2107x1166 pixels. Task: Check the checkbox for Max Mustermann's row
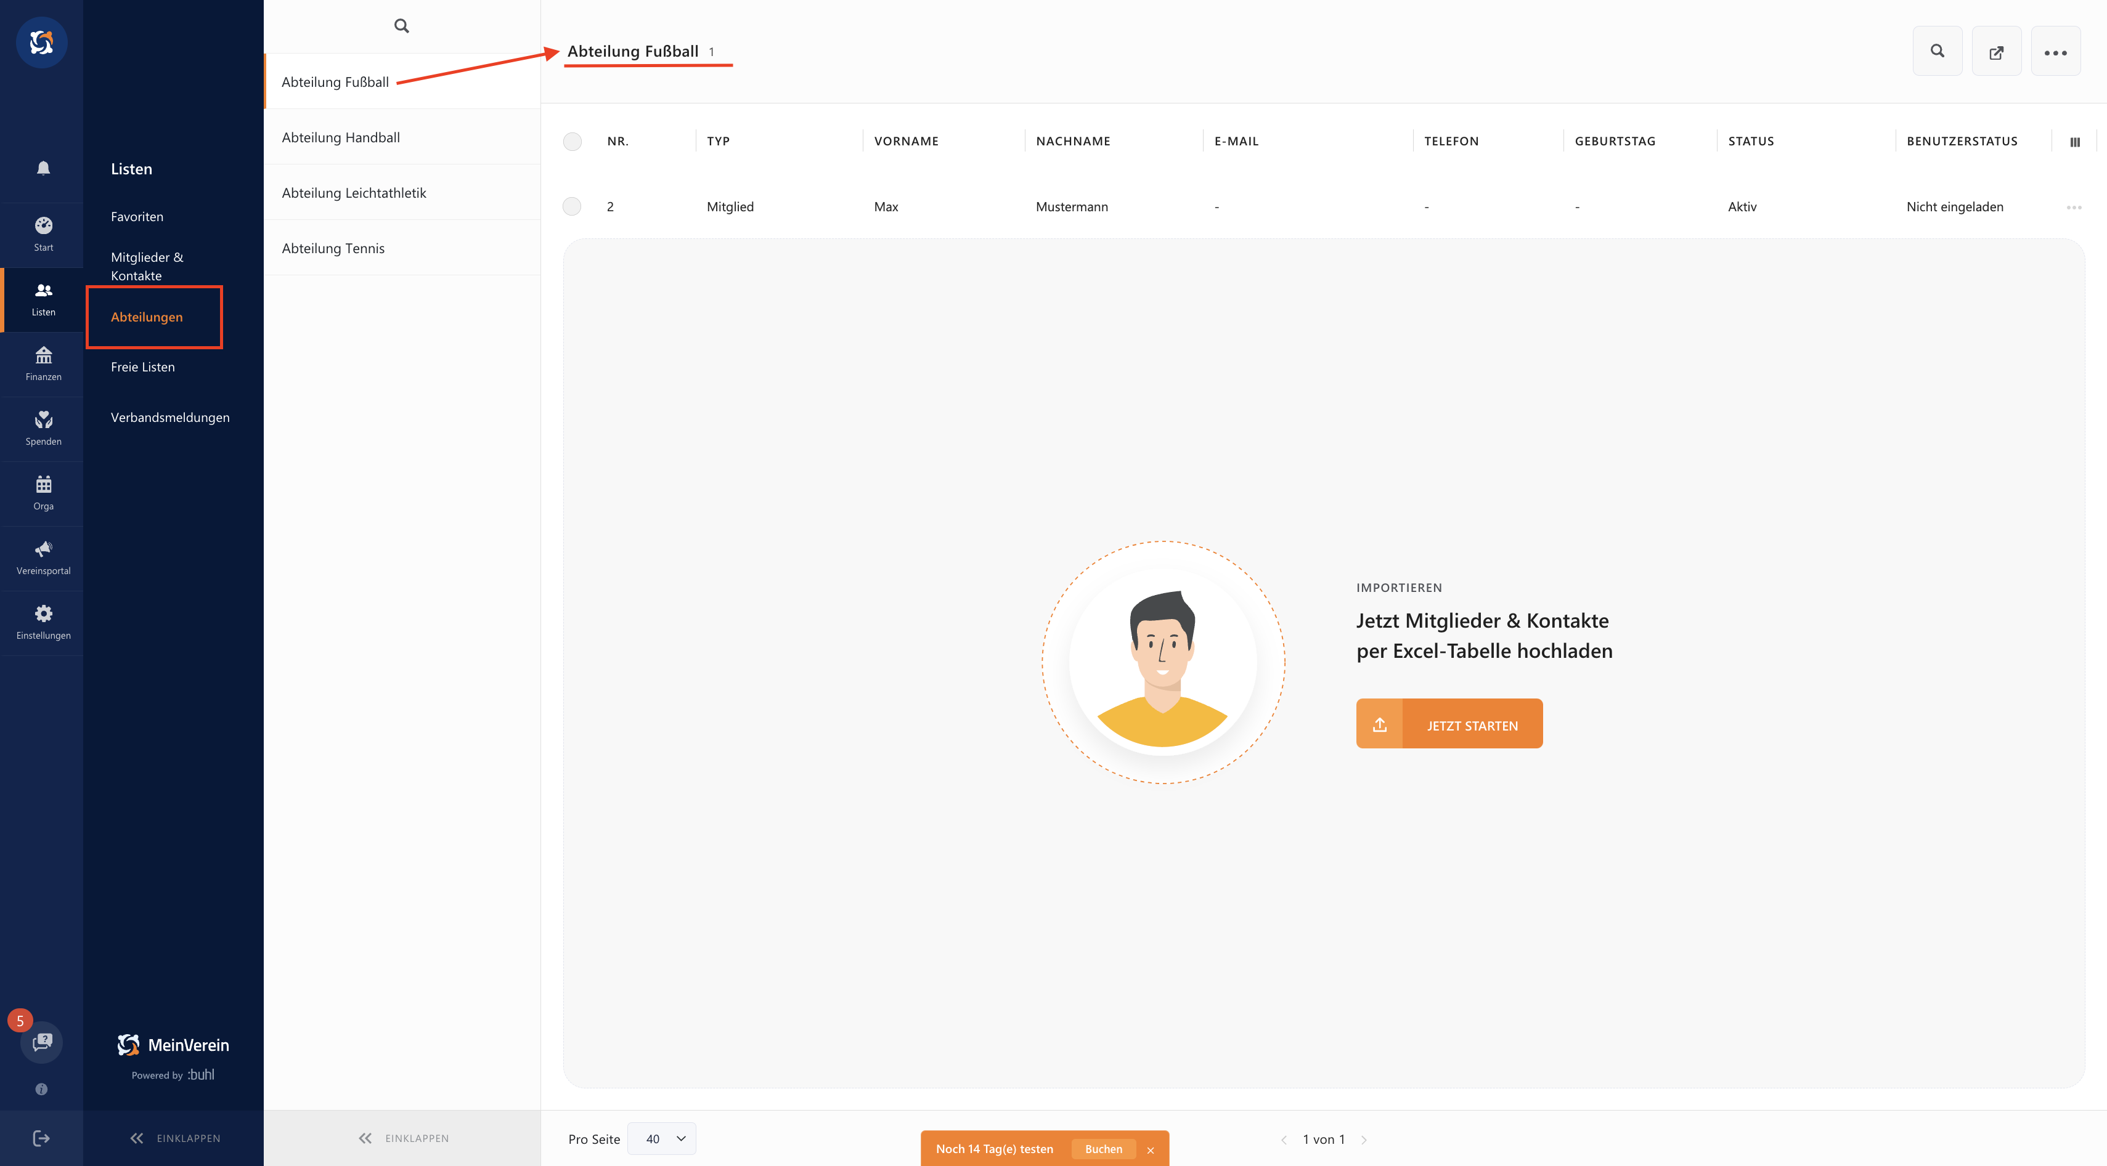point(572,206)
